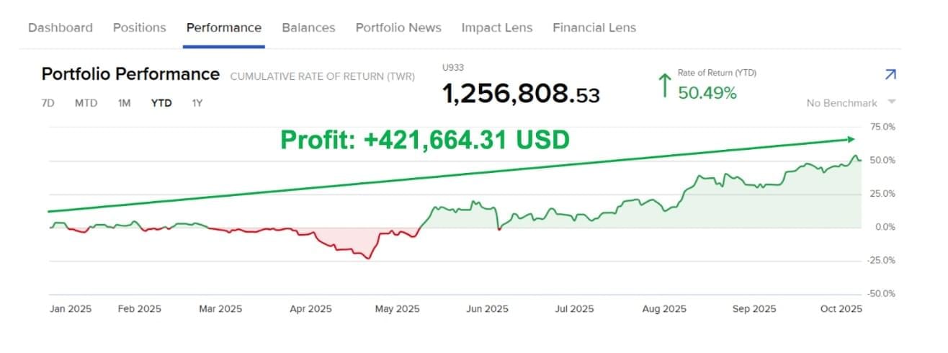The width and height of the screenshot is (948, 353).
Task: Click the U933 account label
Action: click(452, 68)
